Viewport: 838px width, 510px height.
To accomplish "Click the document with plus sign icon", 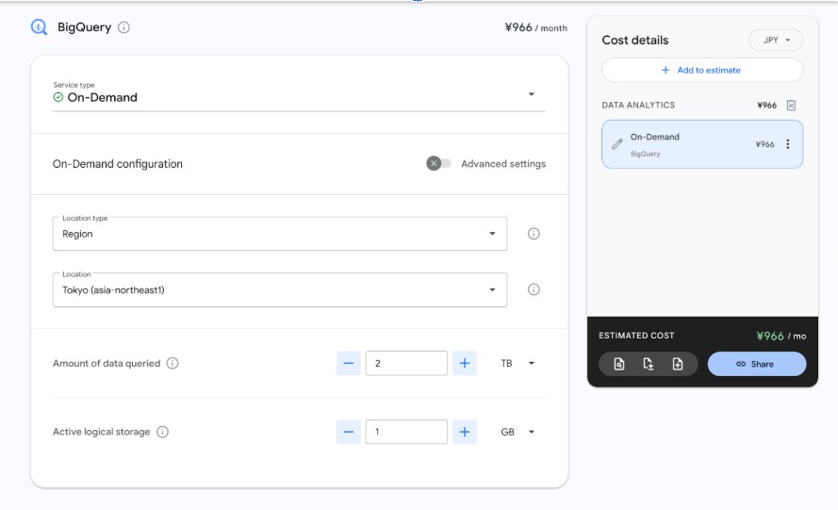I will (x=678, y=364).
